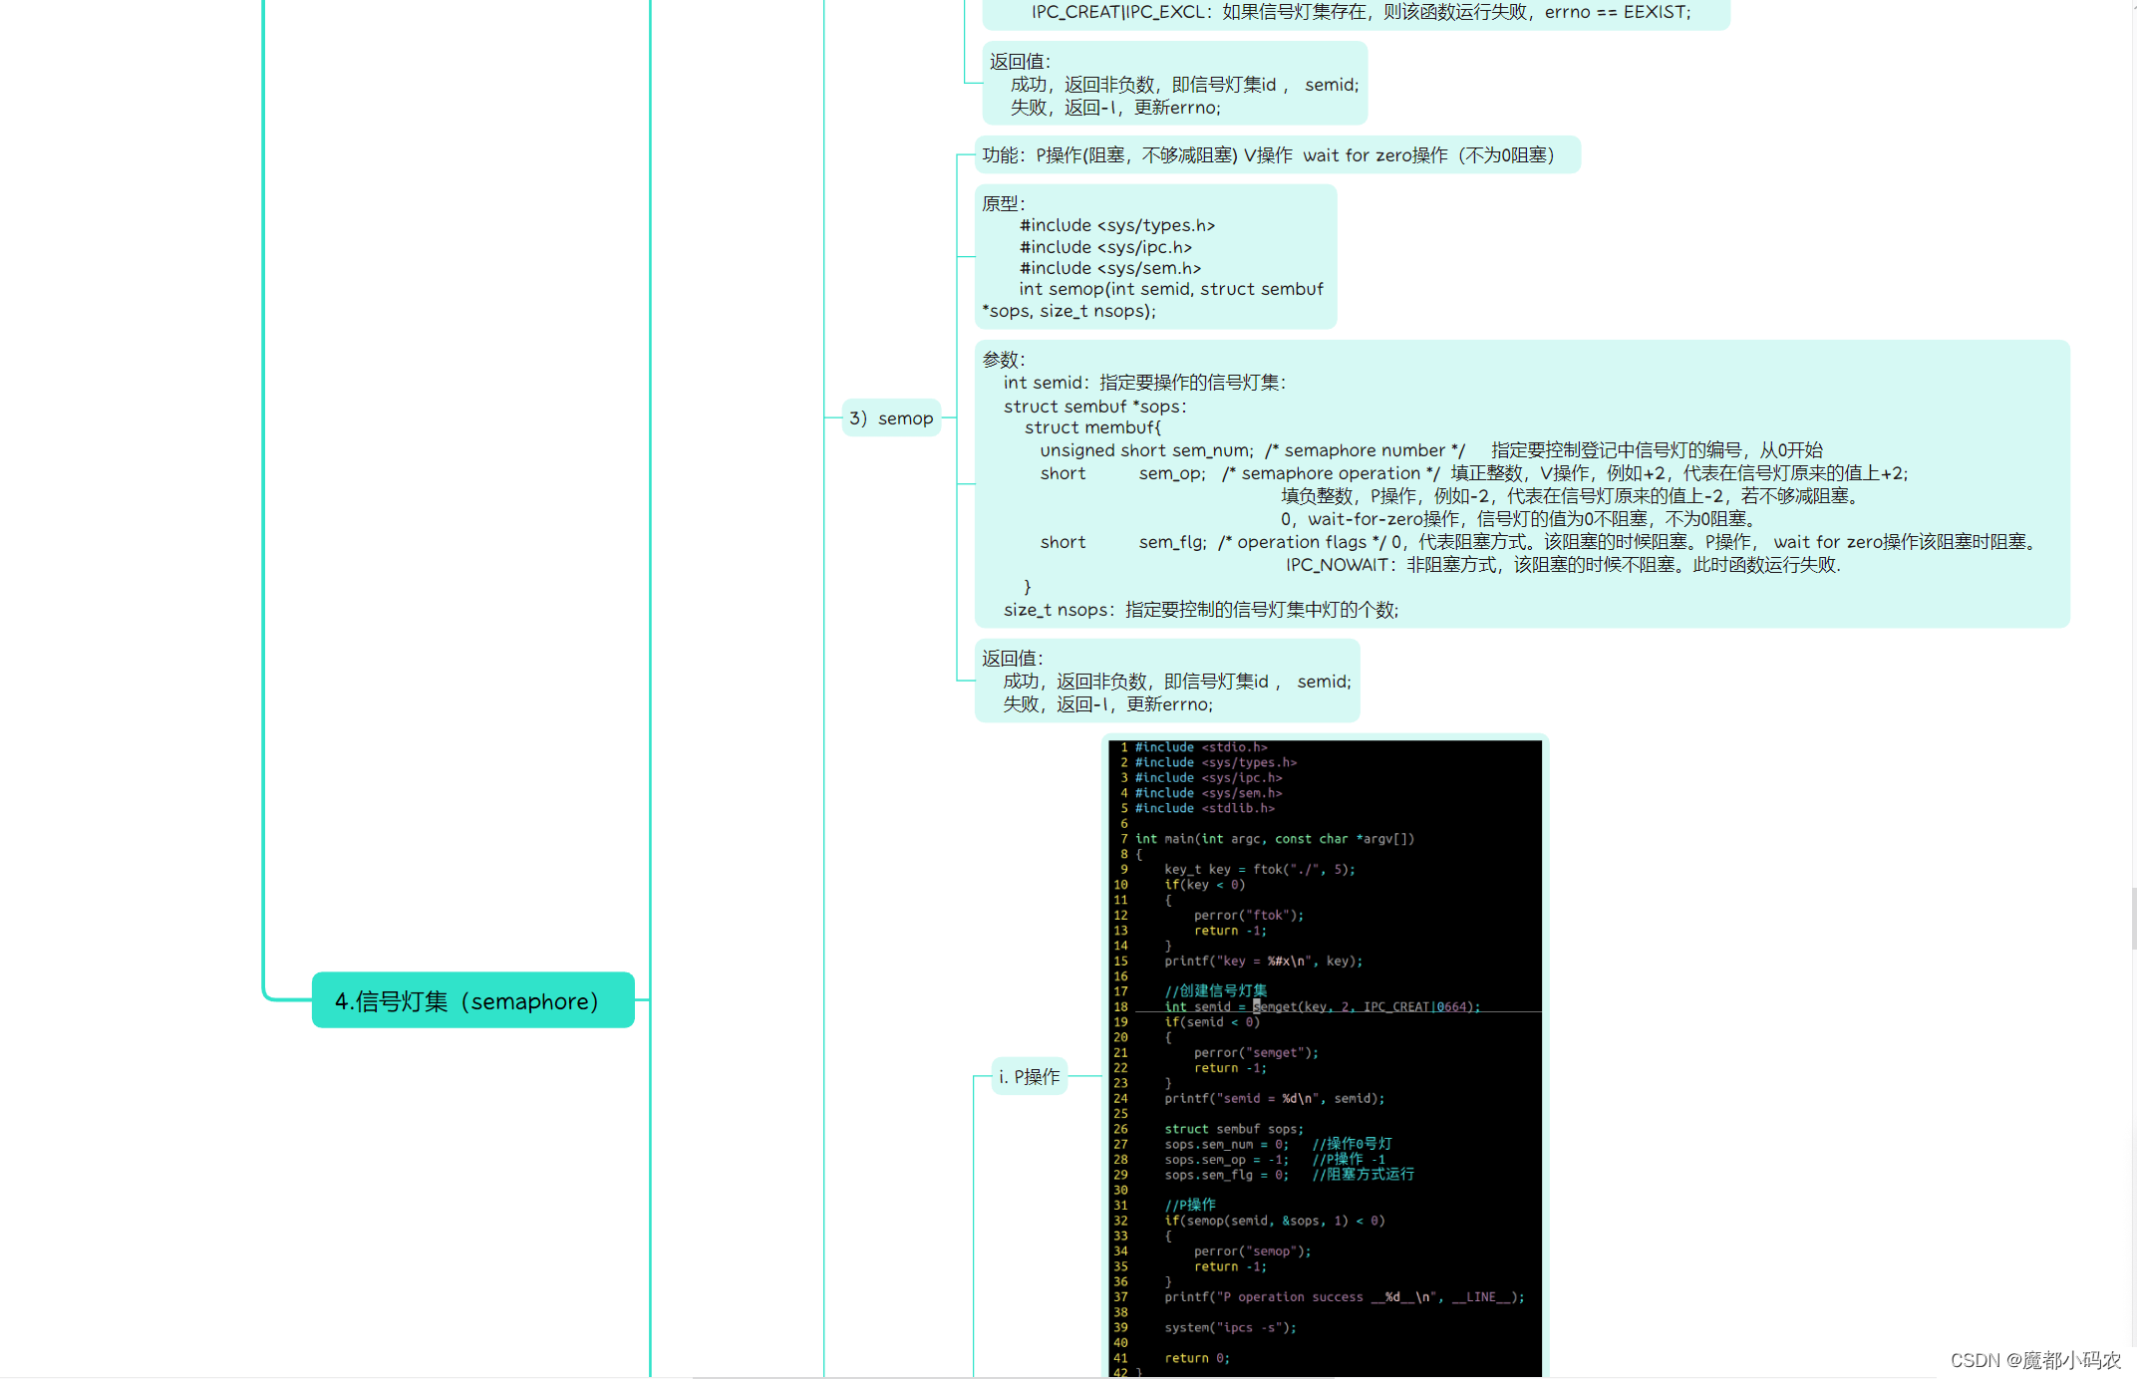Click the 'IPC_CREAT|IPC_EXCL' explanation node

point(1356,13)
